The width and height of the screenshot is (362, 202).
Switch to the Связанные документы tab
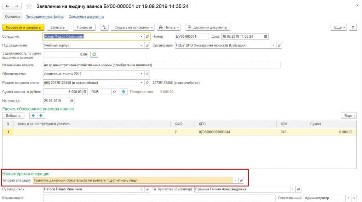coord(87,17)
